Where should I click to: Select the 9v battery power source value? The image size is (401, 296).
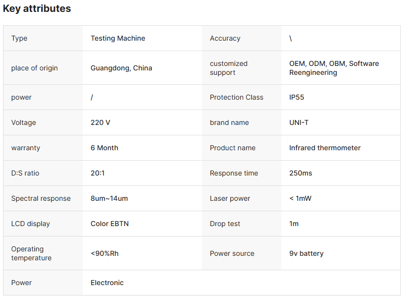click(306, 253)
